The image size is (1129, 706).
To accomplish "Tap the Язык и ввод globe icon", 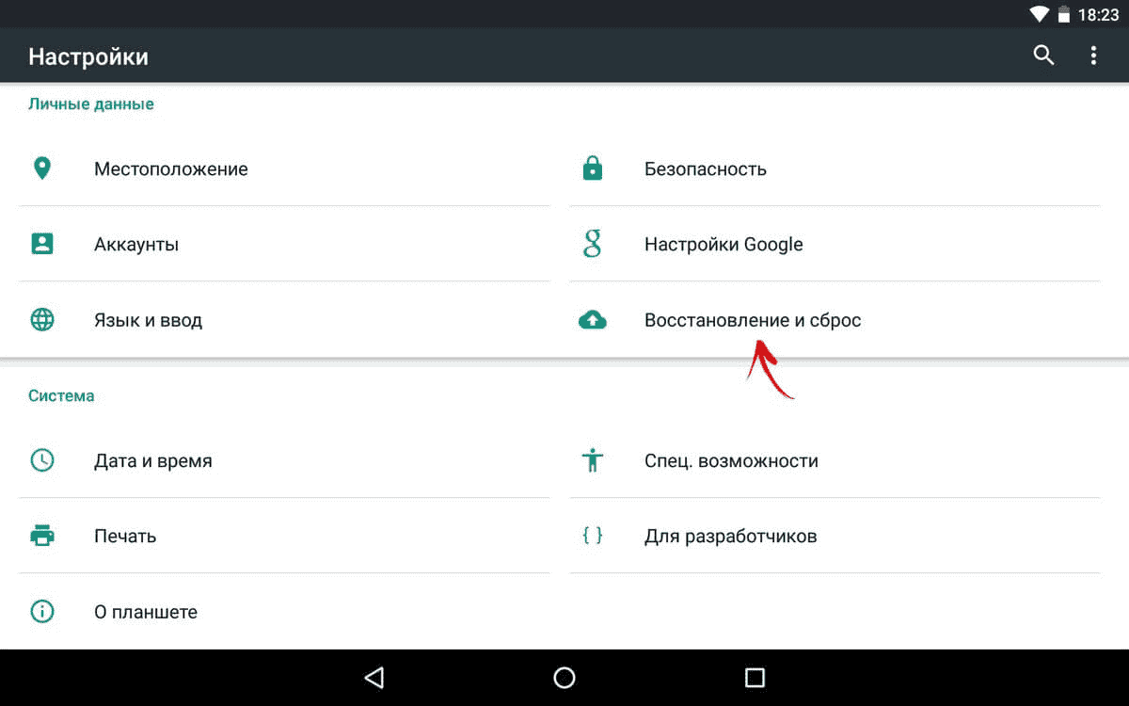I will [42, 319].
